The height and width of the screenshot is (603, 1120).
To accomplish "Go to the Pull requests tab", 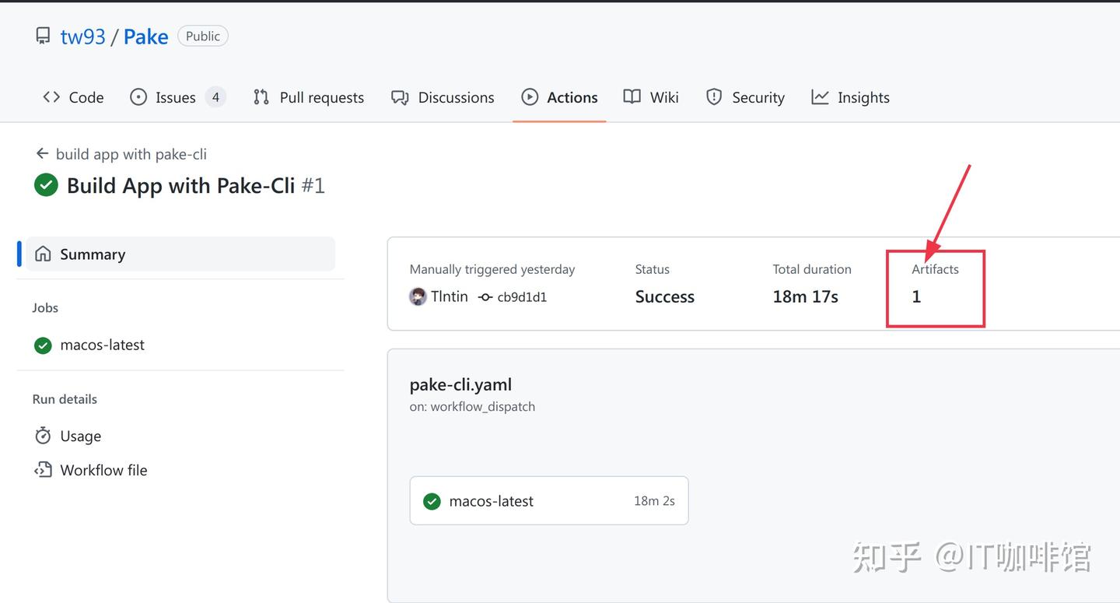I will pyautogui.click(x=309, y=97).
